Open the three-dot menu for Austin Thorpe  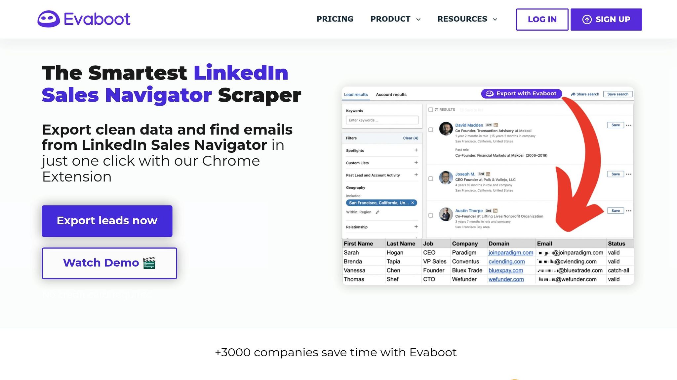pos(629,211)
